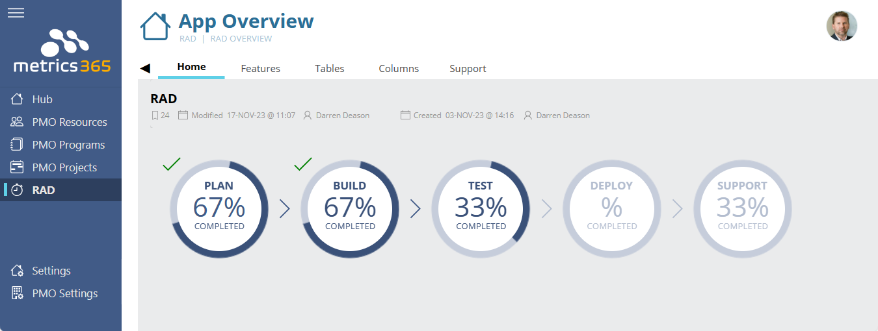
Task: Open the Columns tab
Action: [x=399, y=68]
